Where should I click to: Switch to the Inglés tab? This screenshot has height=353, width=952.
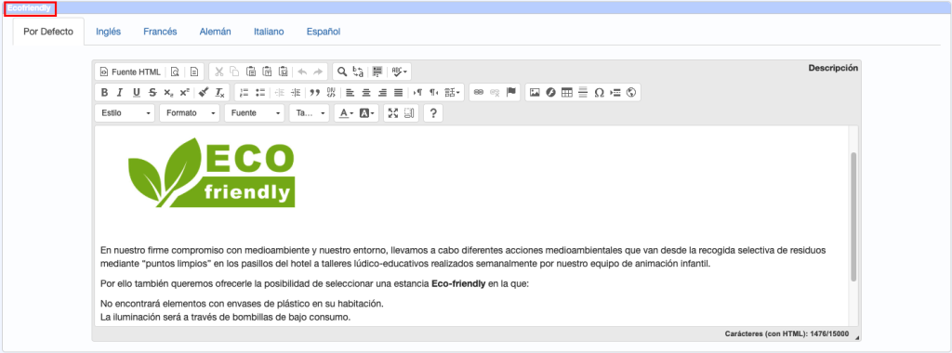[x=108, y=32]
